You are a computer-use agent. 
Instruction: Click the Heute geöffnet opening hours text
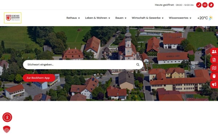pyautogui.click(x=165, y=5)
